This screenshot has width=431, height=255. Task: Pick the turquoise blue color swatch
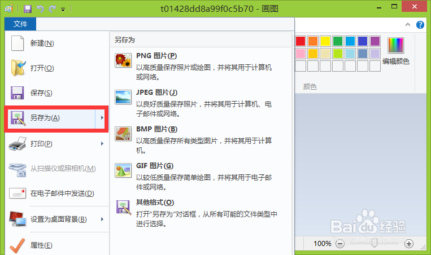coord(350,41)
